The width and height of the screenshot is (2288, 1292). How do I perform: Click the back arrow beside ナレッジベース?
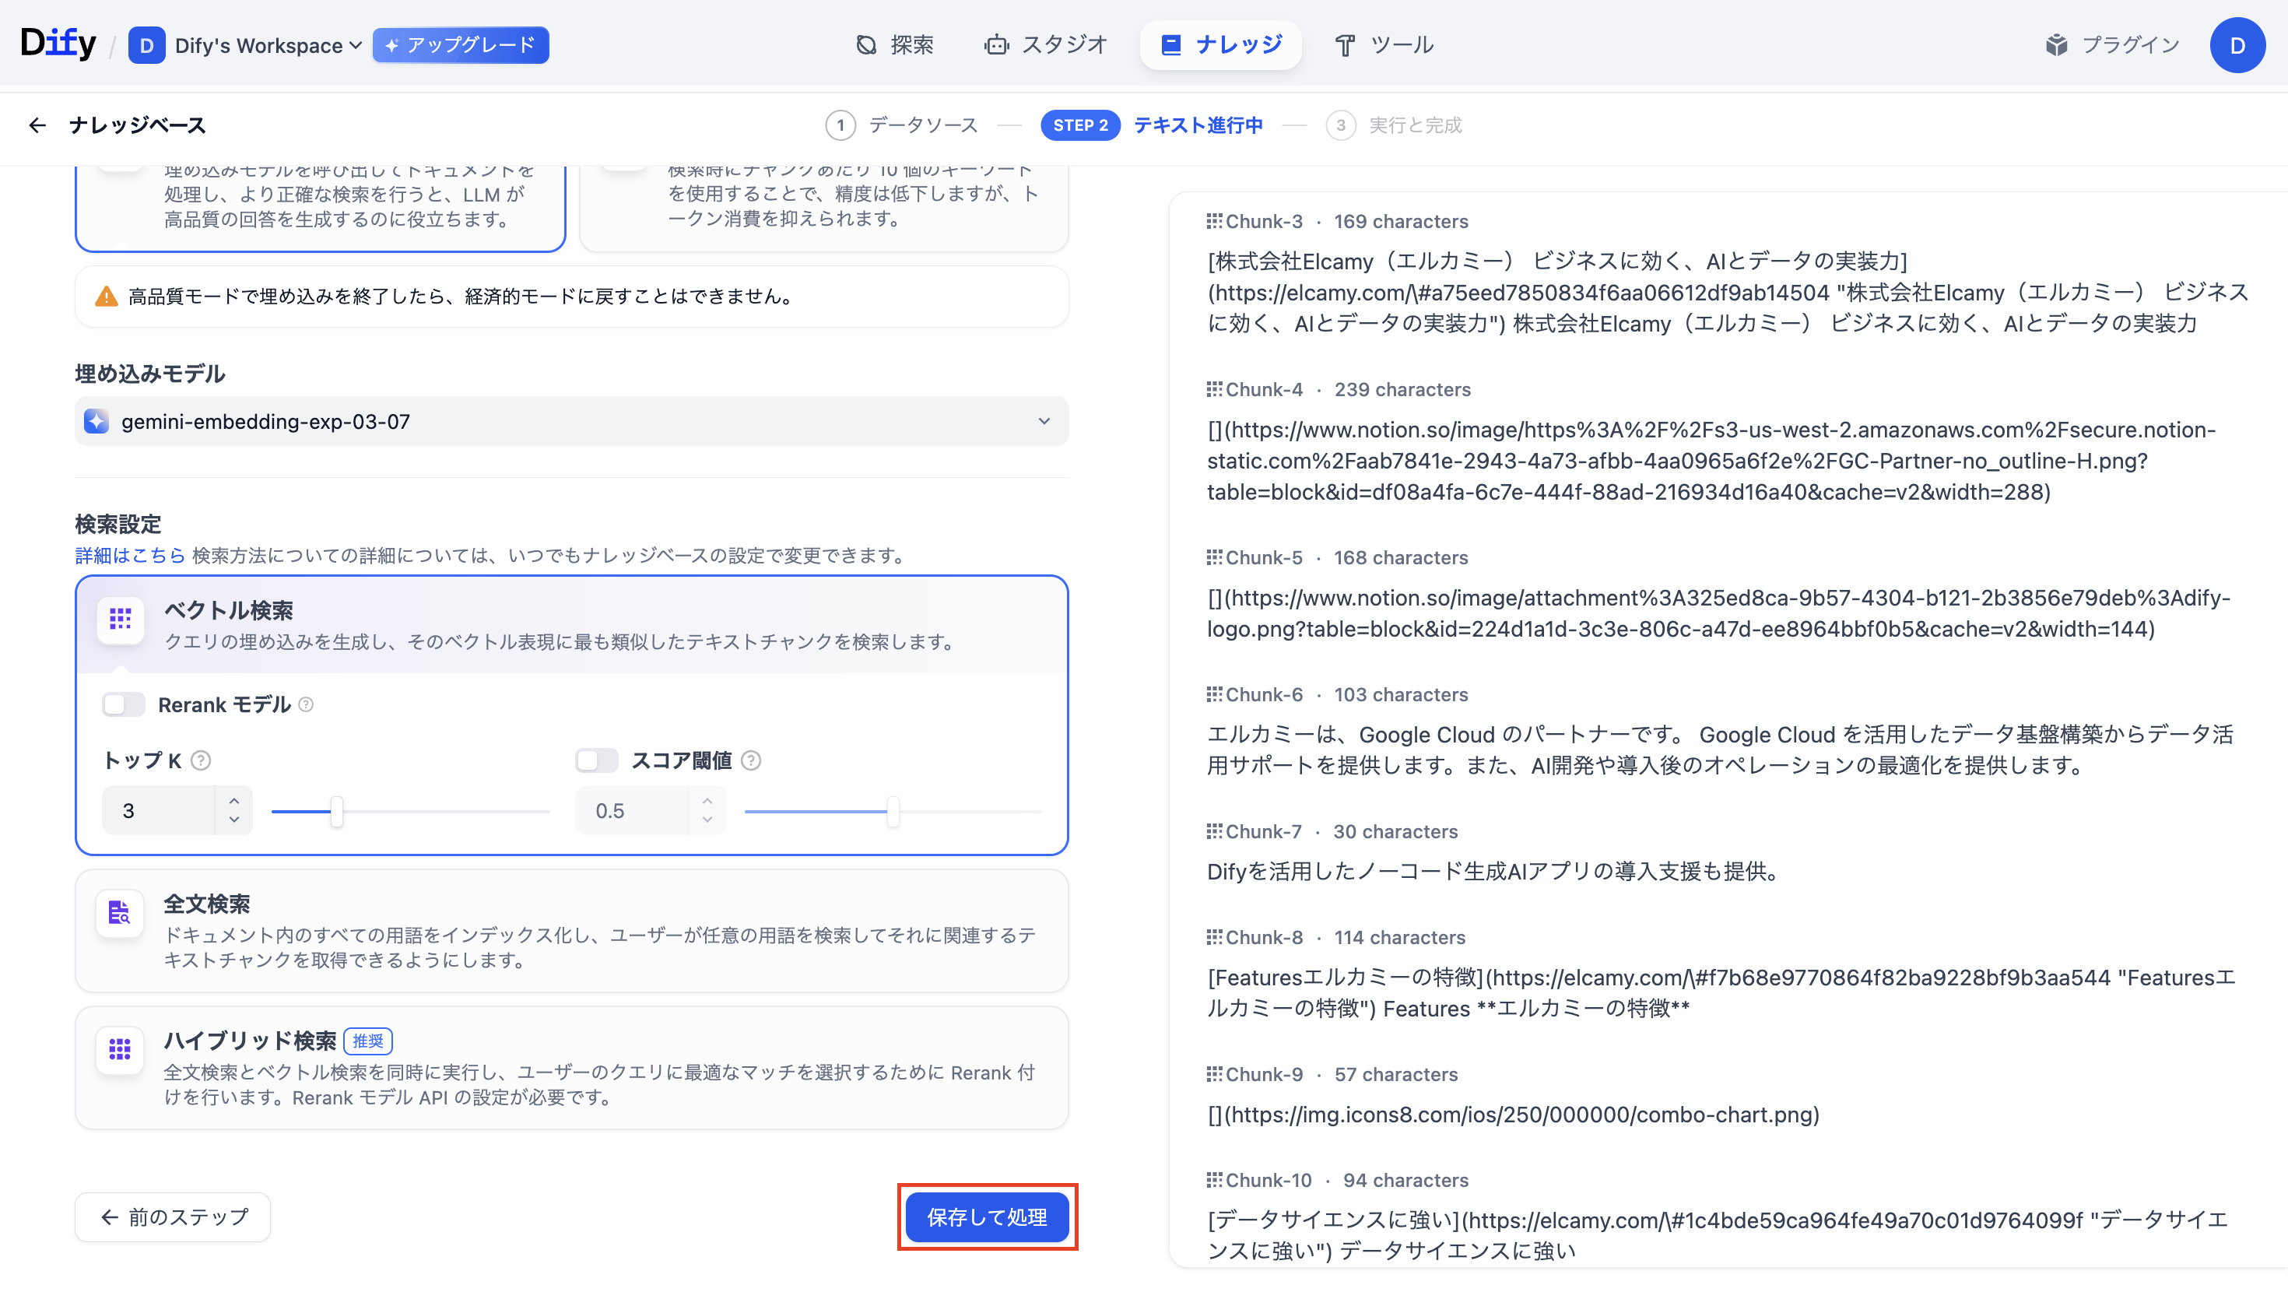point(37,125)
